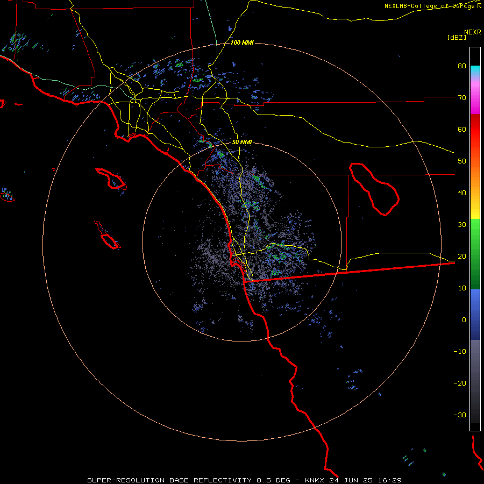The height and width of the screenshot is (484, 484).
Task: Click the SUPER-RESOLUTION BASE REFLECTIVITY caption text
Action: tap(169, 480)
